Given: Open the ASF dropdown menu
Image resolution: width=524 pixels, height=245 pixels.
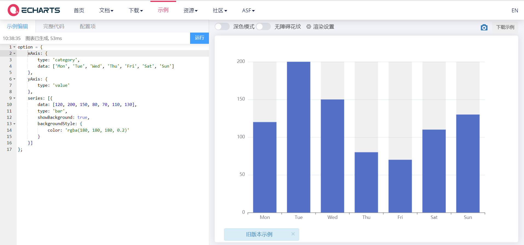Looking at the screenshot, I should pyautogui.click(x=248, y=10).
